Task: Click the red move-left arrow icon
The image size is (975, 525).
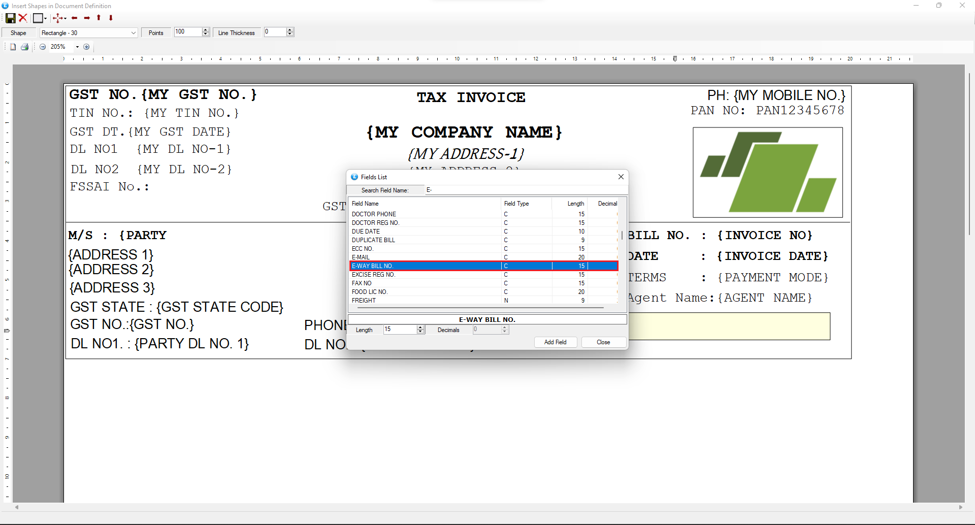Action: [75, 18]
